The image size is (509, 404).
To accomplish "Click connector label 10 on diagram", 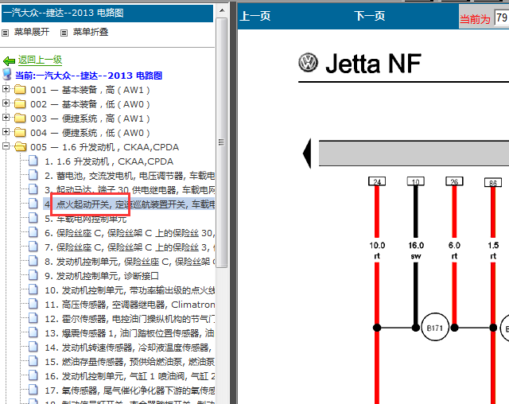I will tap(416, 181).
